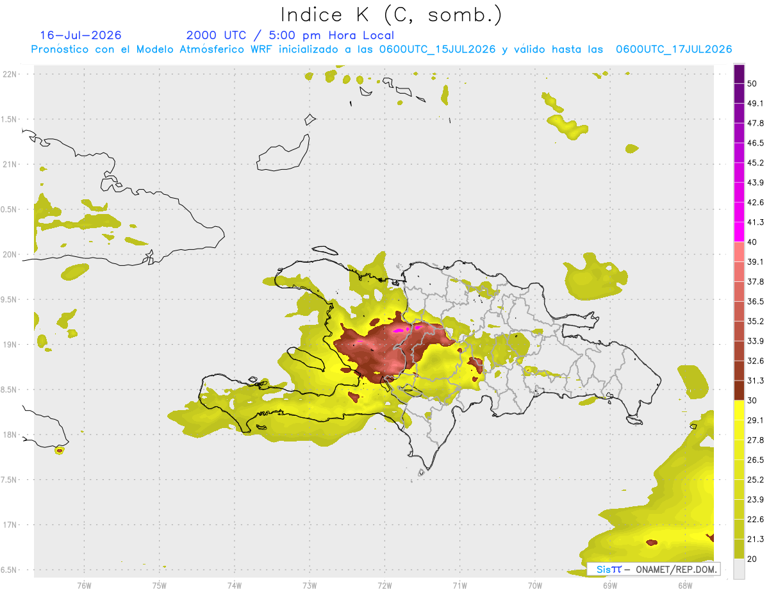The height and width of the screenshot is (594, 769).
Task: Click the '17N' latitude axis label
Action: [11, 525]
